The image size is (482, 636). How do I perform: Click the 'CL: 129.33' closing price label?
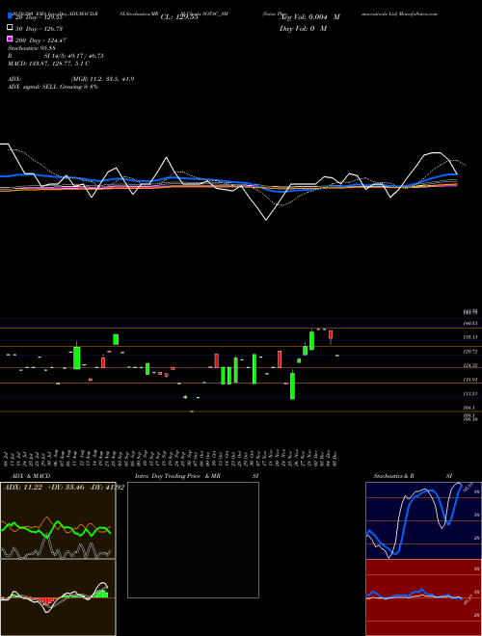(179, 17)
